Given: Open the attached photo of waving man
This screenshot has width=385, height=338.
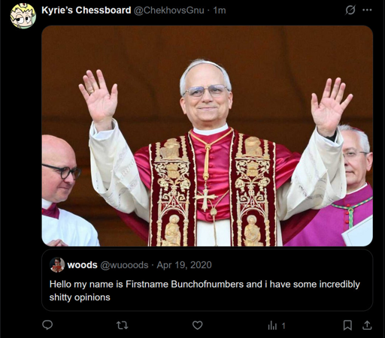Looking at the screenshot, I should tap(208, 136).
